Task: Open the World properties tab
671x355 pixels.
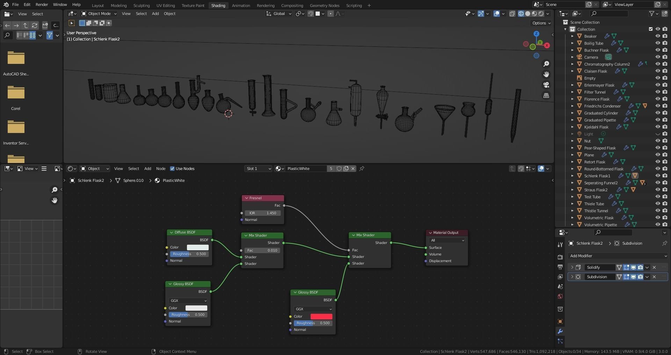Action: (x=560, y=296)
